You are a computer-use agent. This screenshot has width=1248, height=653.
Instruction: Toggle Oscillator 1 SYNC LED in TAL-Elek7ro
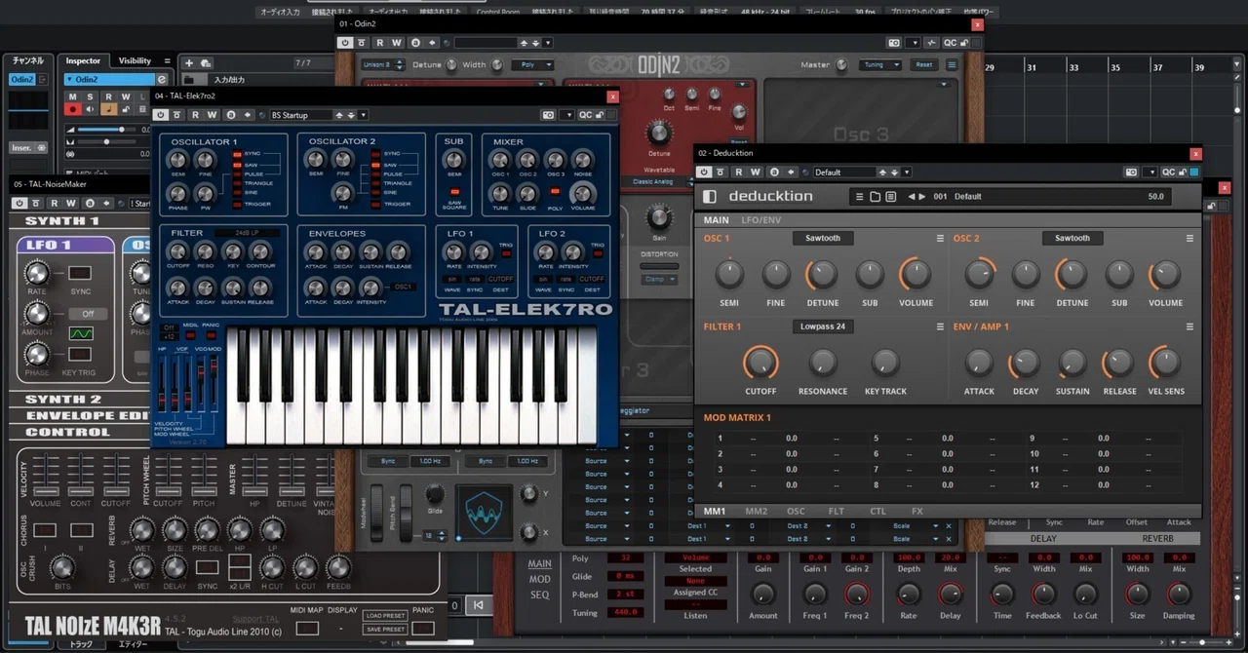click(236, 155)
